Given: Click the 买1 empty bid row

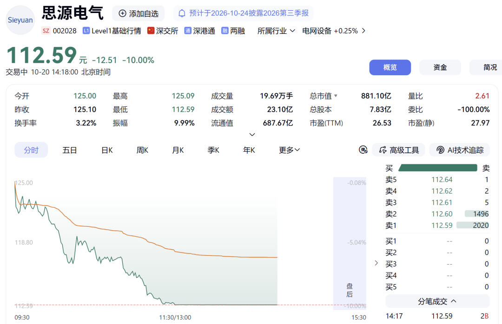Looking at the screenshot, I should (x=437, y=241).
